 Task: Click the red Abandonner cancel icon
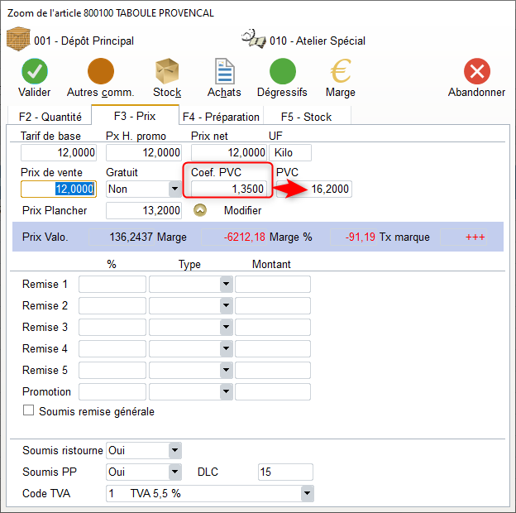pyautogui.click(x=476, y=71)
